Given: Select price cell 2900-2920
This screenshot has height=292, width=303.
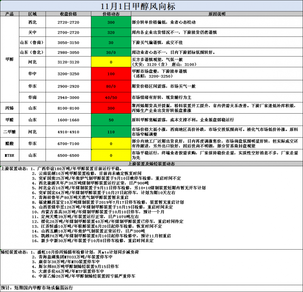Looking at the screenshot, I should tap(69, 86).
